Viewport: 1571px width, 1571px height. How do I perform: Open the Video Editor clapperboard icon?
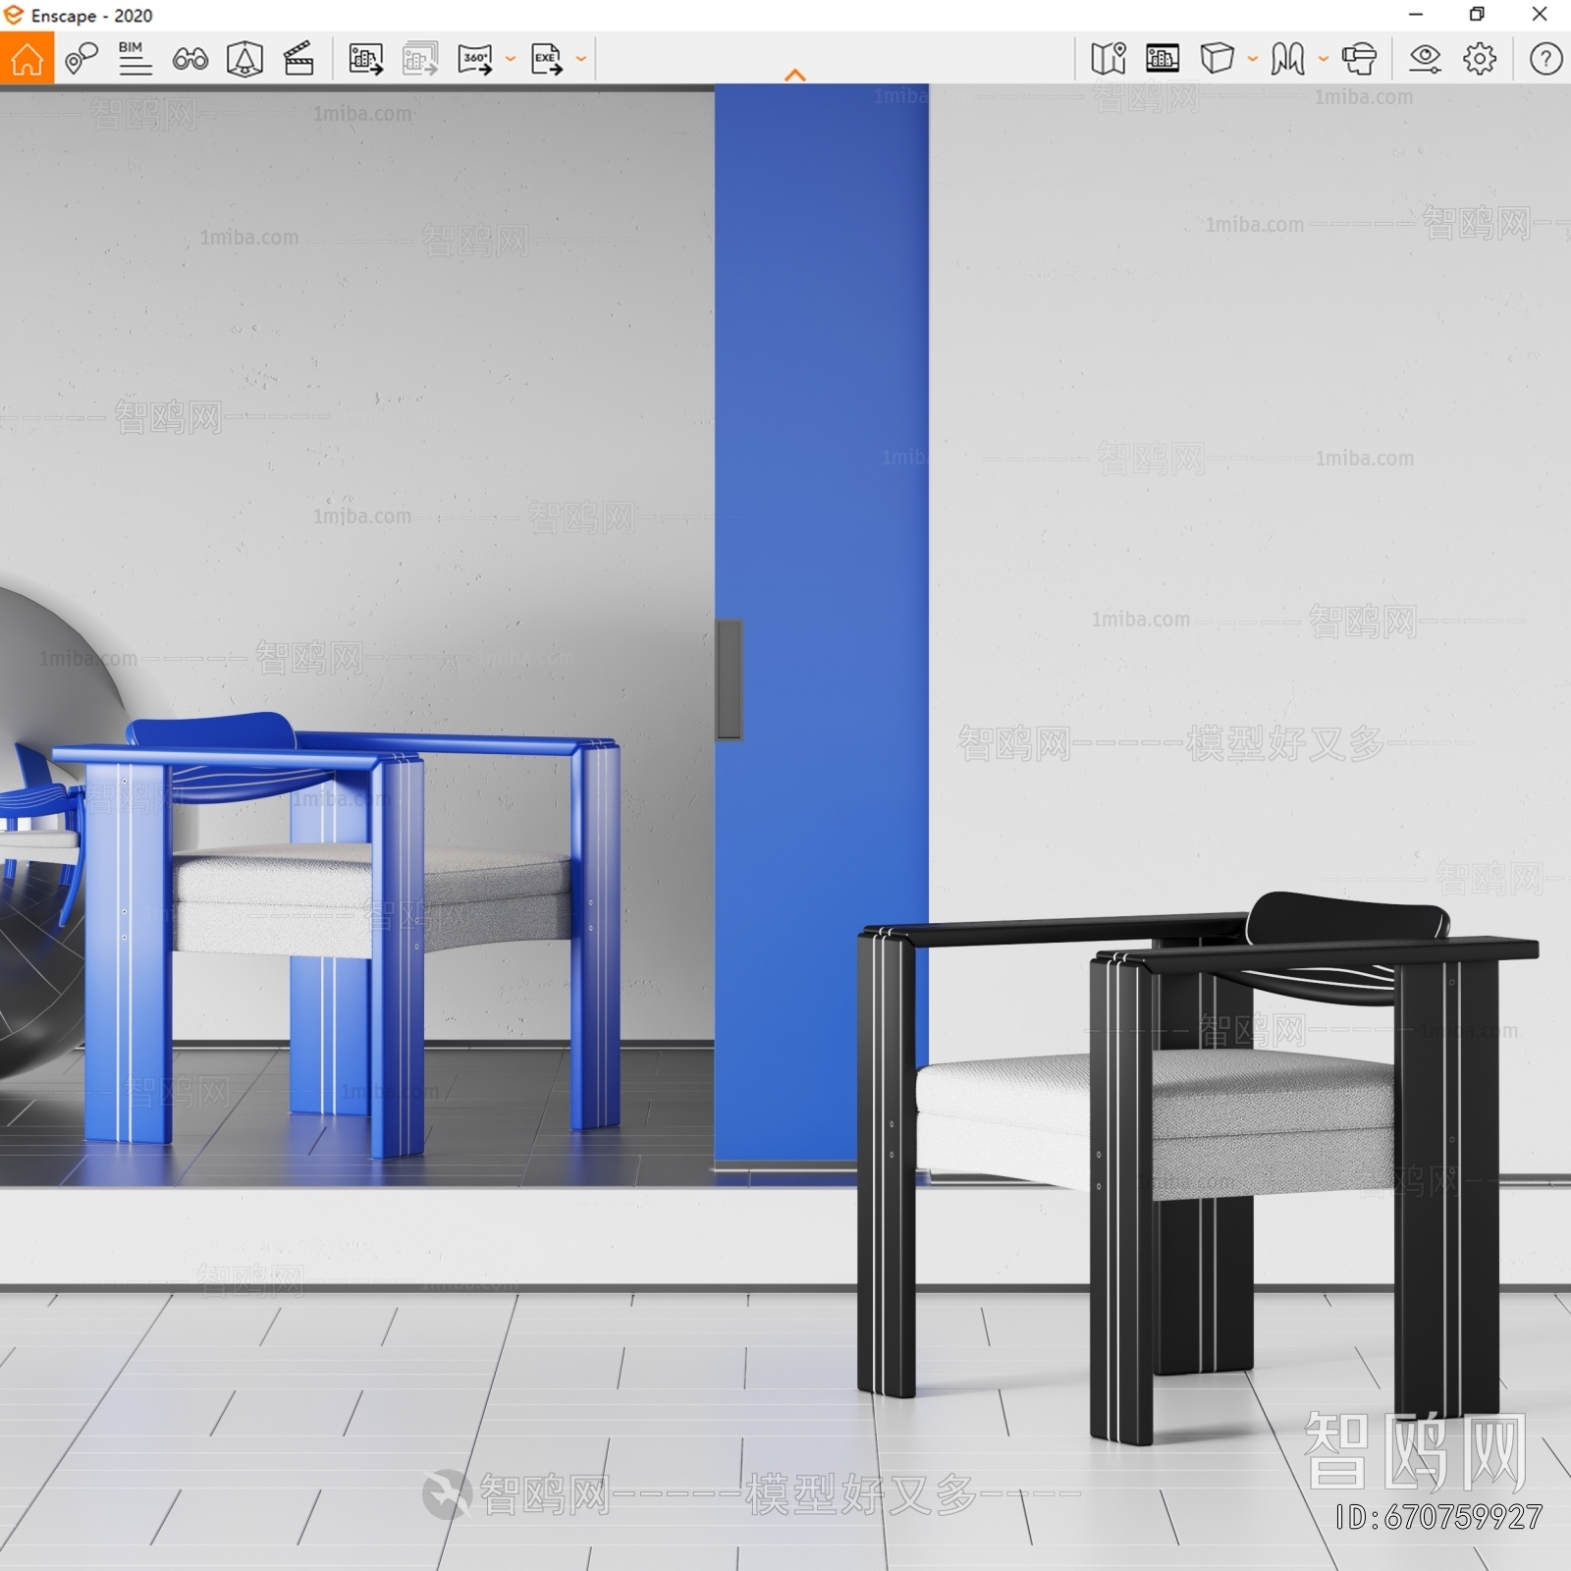298,59
